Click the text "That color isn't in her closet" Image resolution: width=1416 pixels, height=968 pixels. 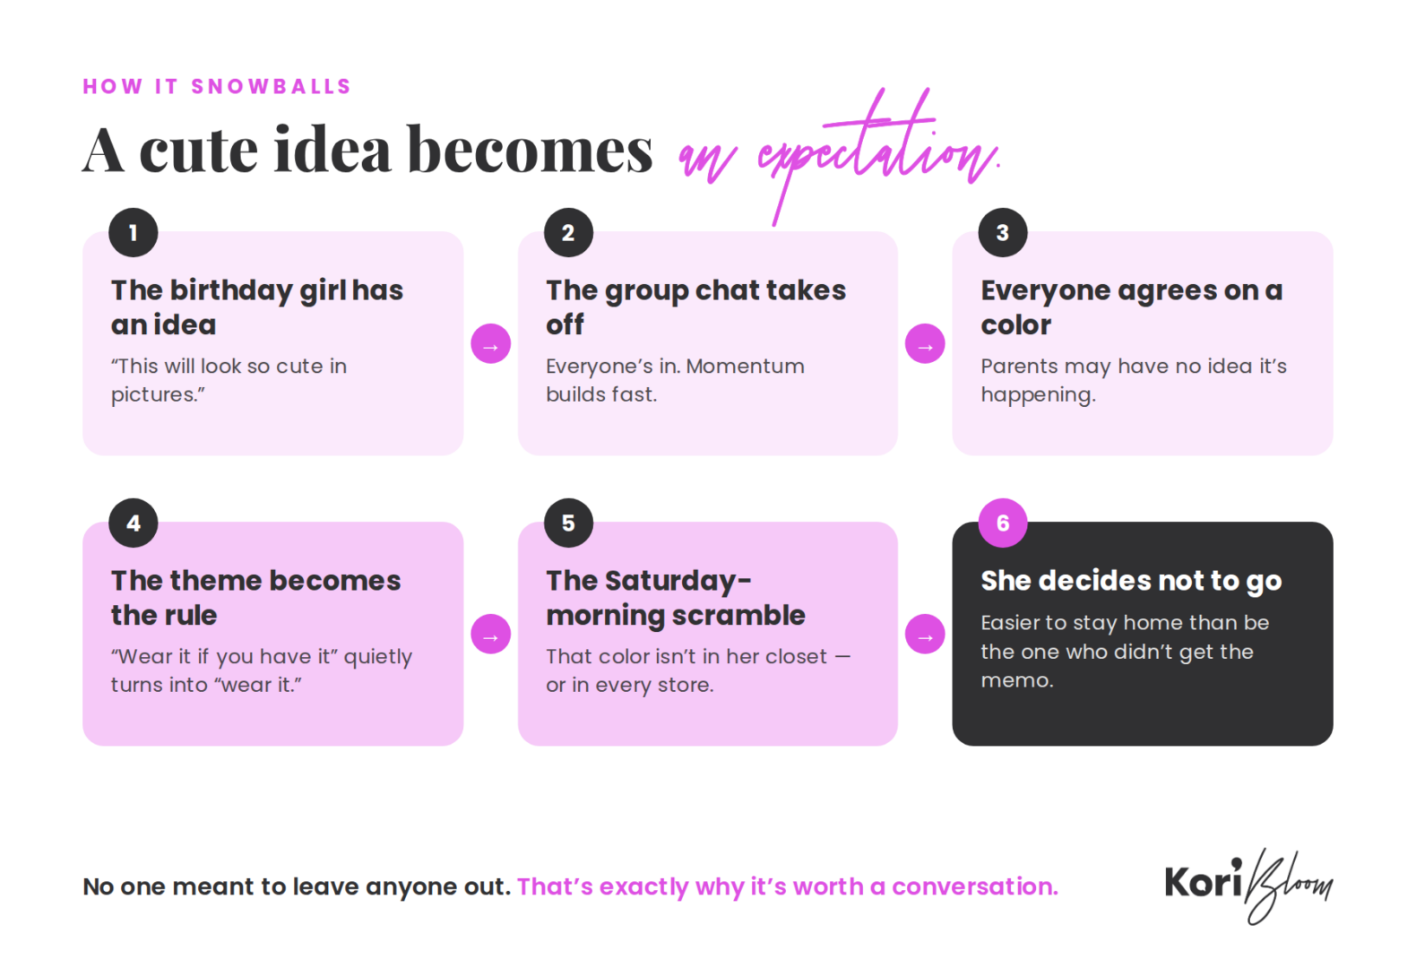(x=698, y=670)
